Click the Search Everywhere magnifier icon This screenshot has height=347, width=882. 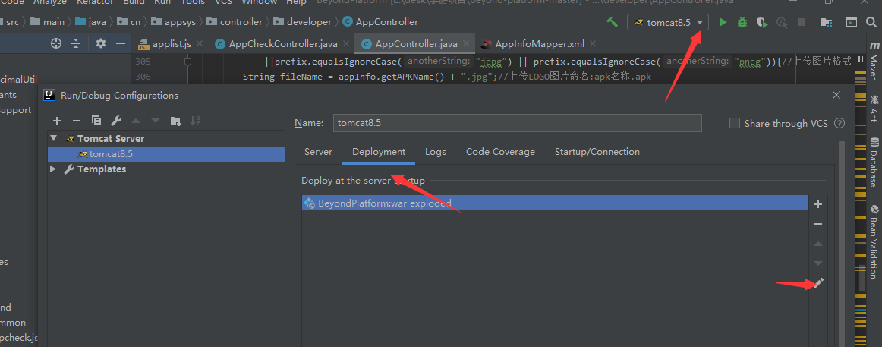pos(871,23)
